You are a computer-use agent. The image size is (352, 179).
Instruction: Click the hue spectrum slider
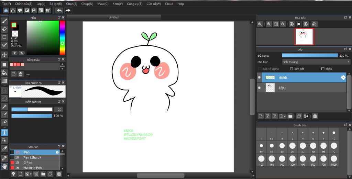tap(63, 38)
